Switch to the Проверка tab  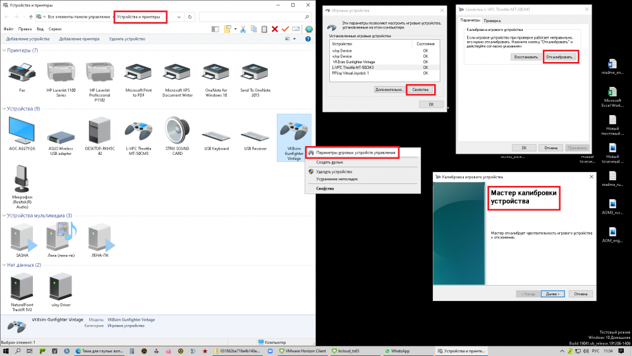(x=492, y=21)
